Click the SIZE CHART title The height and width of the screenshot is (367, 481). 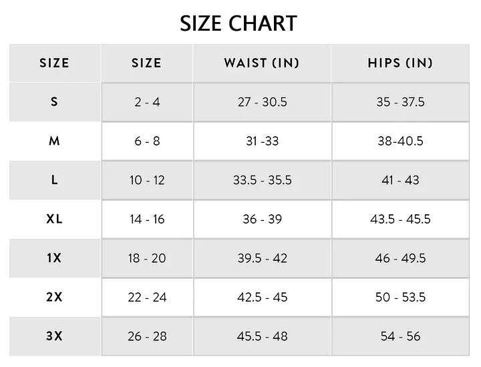(238, 23)
